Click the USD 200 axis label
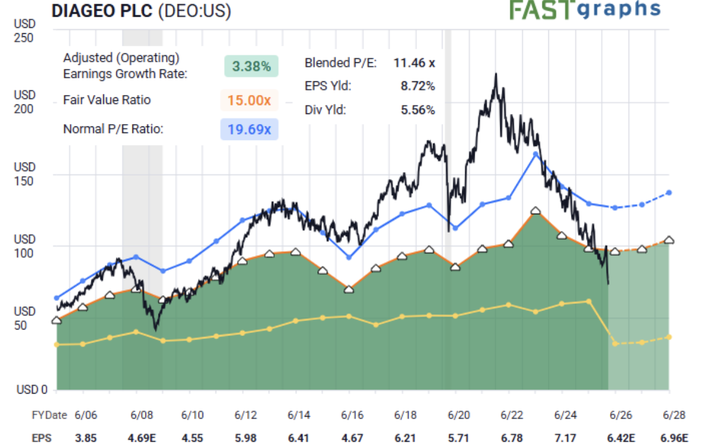Viewport: 701px width, 444px height. (24, 102)
